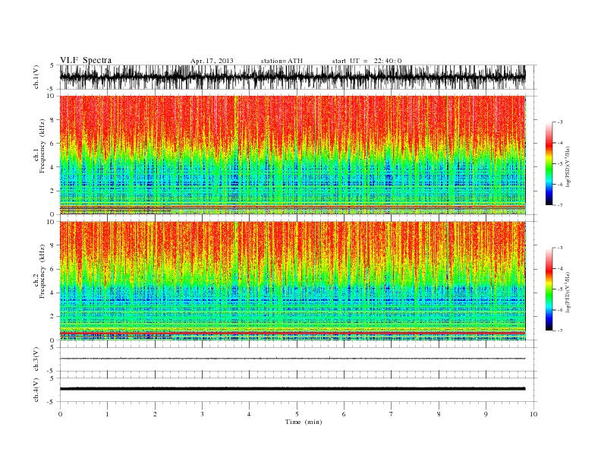Viewport: 601px width, 465px height.
Task: Click the ch.3 voltage trace line
Action: tap(292, 359)
